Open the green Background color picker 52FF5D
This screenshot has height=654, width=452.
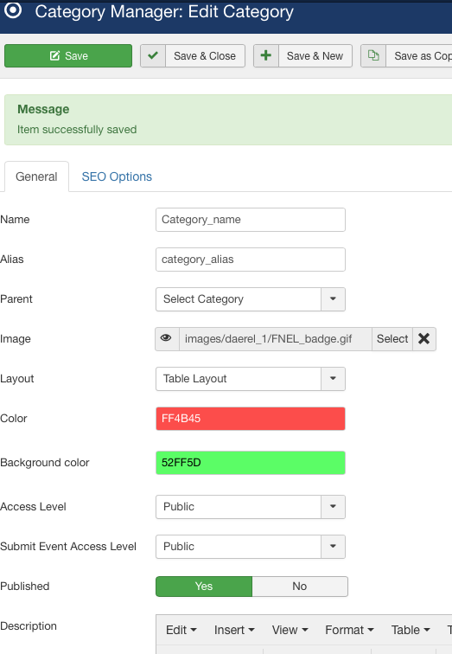tap(251, 463)
